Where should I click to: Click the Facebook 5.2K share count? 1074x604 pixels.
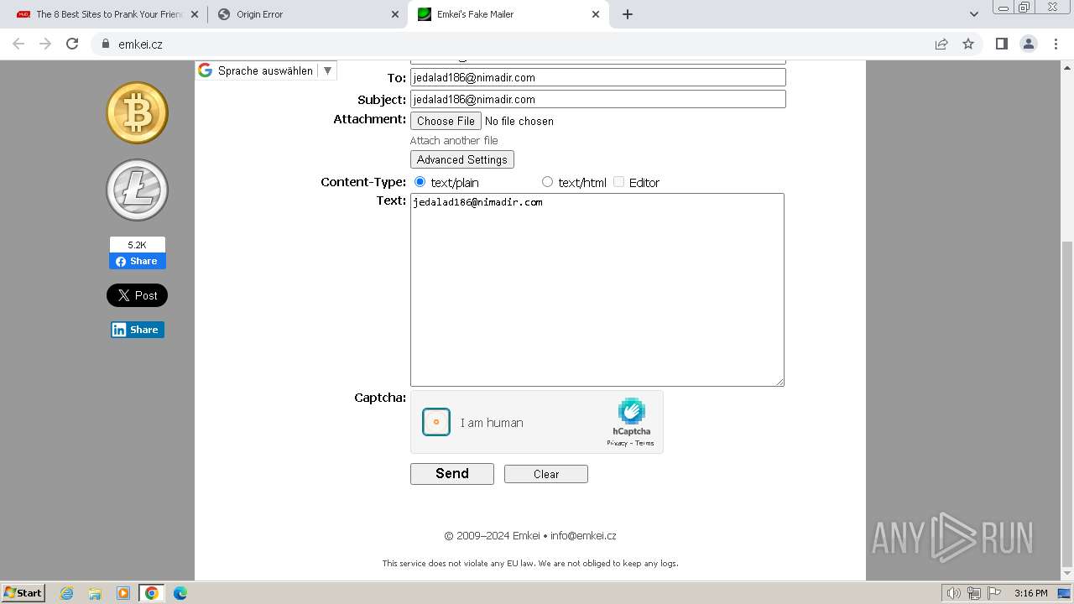[137, 245]
